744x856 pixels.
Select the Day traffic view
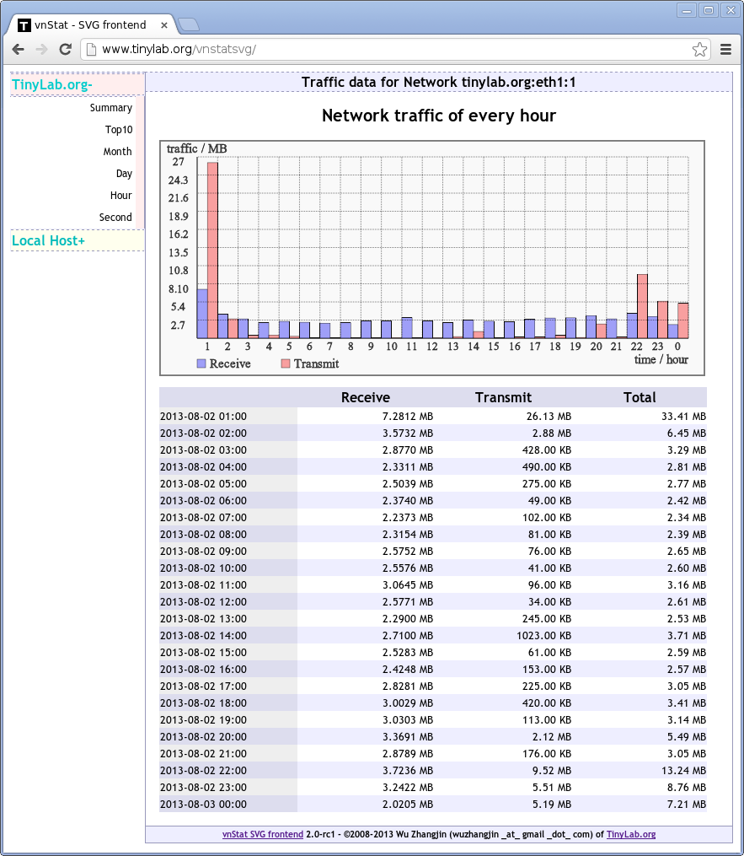tap(124, 174)
